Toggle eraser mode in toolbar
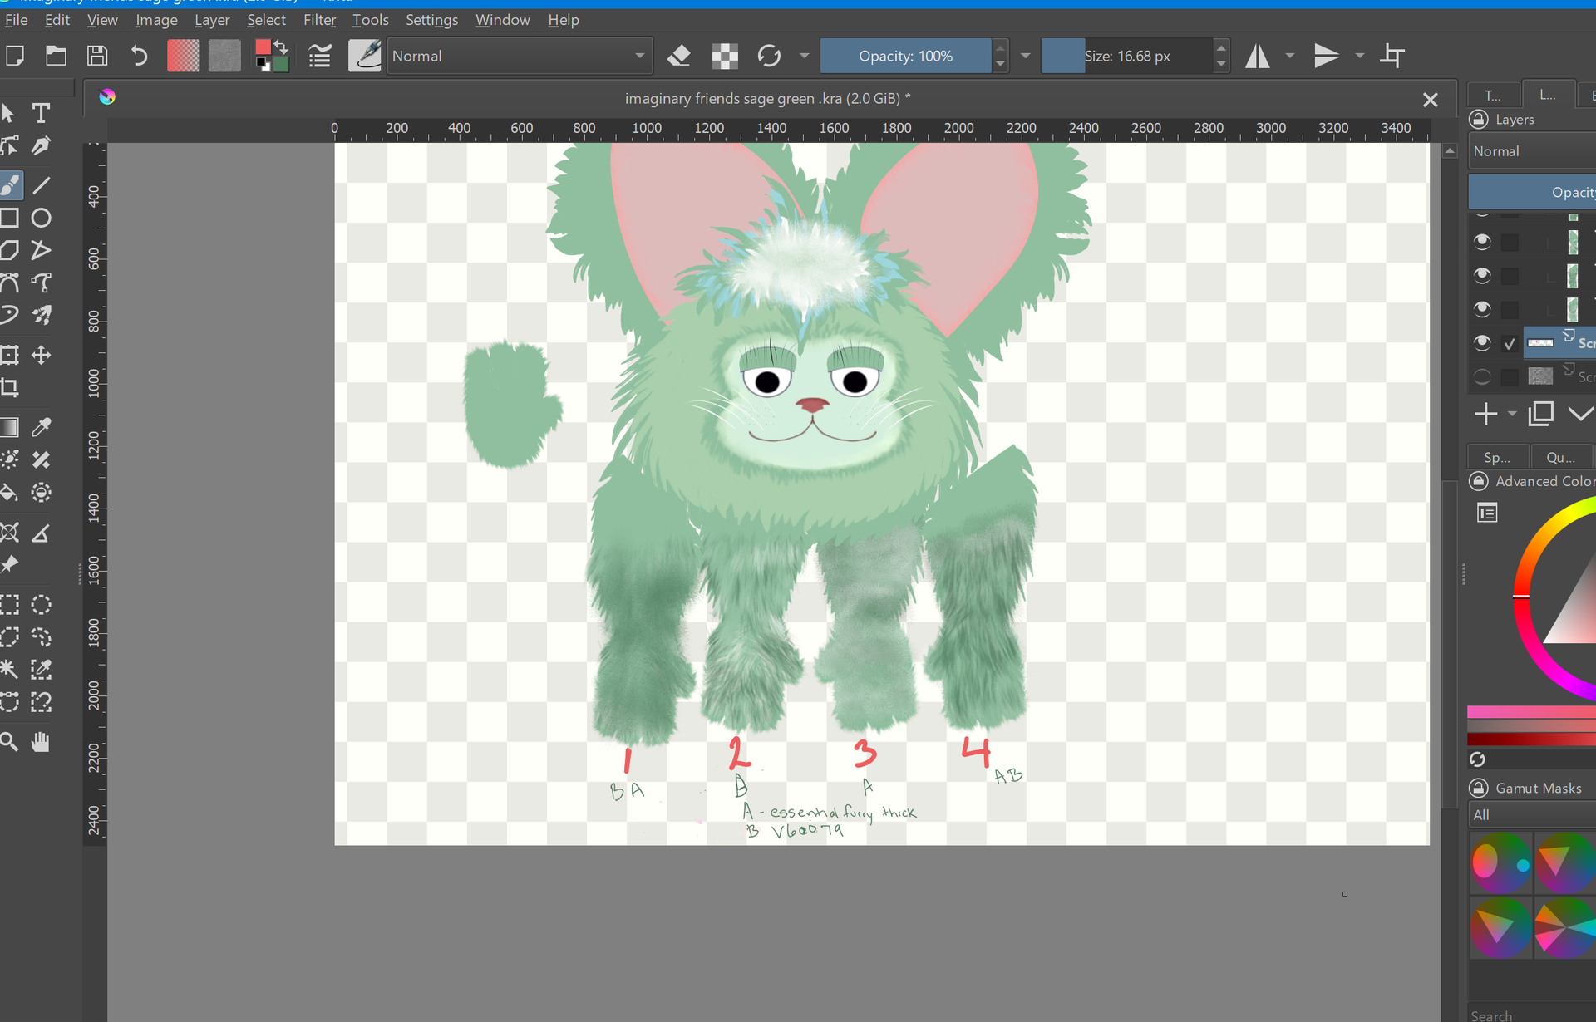Image resolution: width=1596 pixels, height=1022 pixels. pyautogui.click(x=679, y=56)
